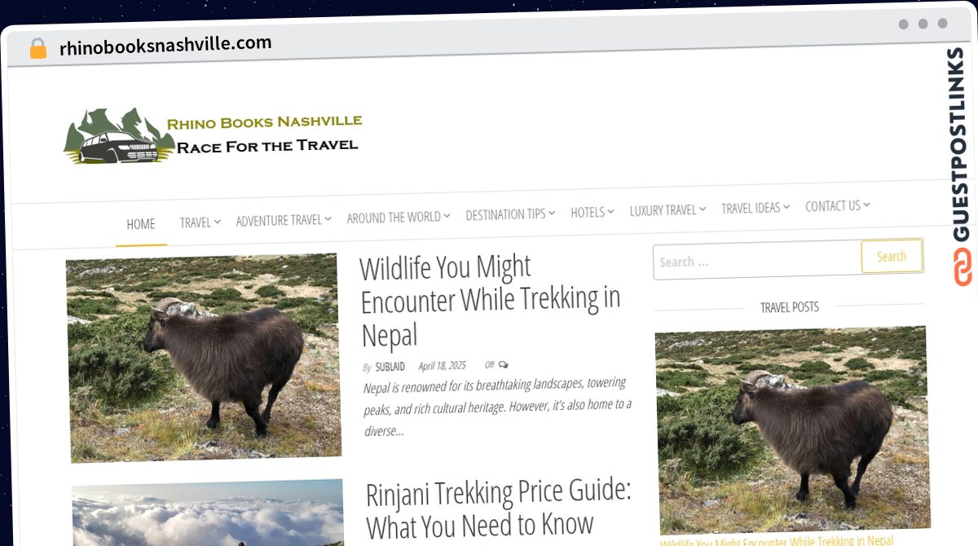Open the Travel Ideas menu
This screenshot has width=978, height=546.
tap(751, 208)
